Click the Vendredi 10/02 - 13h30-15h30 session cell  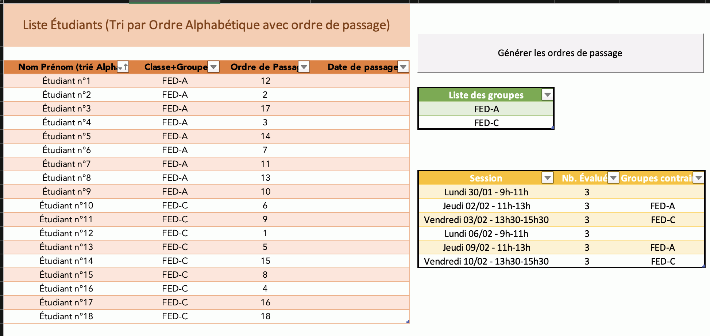(486, 261)
